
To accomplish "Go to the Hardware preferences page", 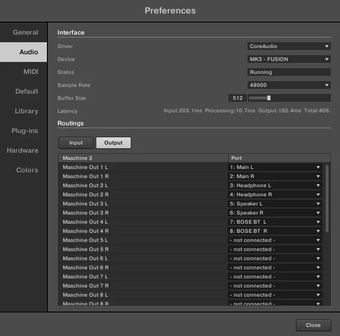I will coord(23,150).
